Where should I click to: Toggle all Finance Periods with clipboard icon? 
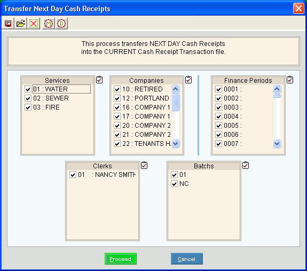(290, 80)
